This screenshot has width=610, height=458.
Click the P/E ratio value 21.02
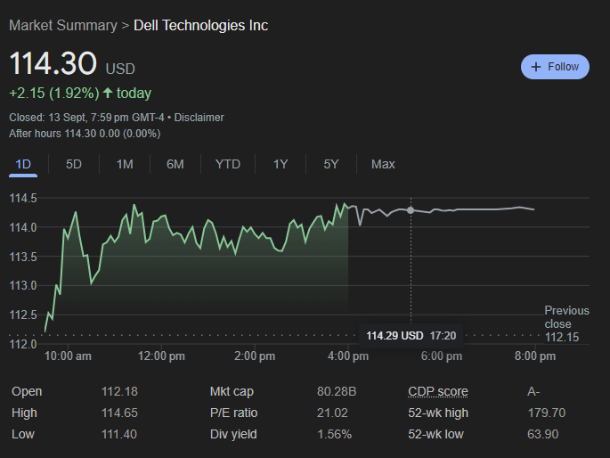332,413
